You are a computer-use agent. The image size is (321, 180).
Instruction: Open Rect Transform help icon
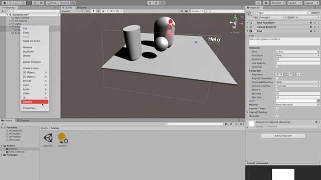tap(311, 22)
